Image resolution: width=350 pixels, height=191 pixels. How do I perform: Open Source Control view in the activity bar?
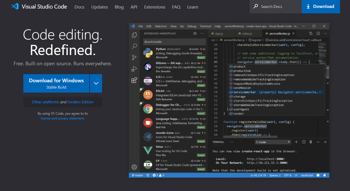pyautogui.click(x=134, y=58)
